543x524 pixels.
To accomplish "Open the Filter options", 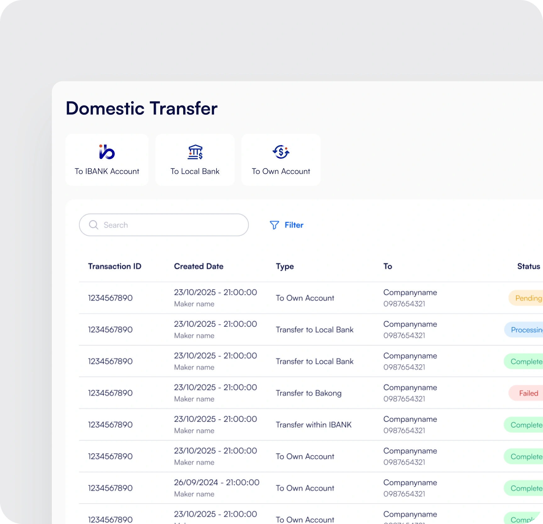I will (x=287, y=225).
